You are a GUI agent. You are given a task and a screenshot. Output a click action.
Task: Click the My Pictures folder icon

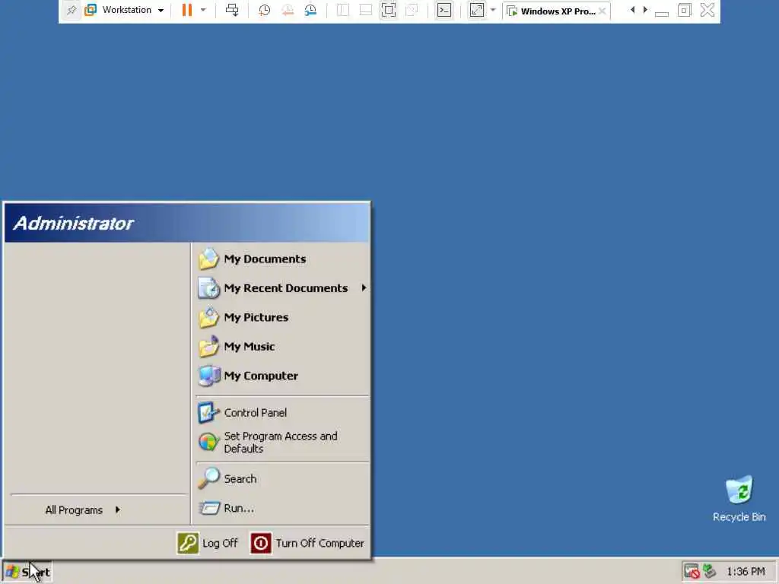[208, 317]
